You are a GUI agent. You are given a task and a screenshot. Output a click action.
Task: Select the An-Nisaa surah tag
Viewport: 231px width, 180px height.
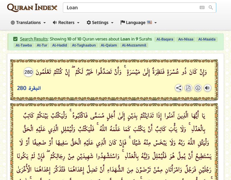[x=186, y=39]
